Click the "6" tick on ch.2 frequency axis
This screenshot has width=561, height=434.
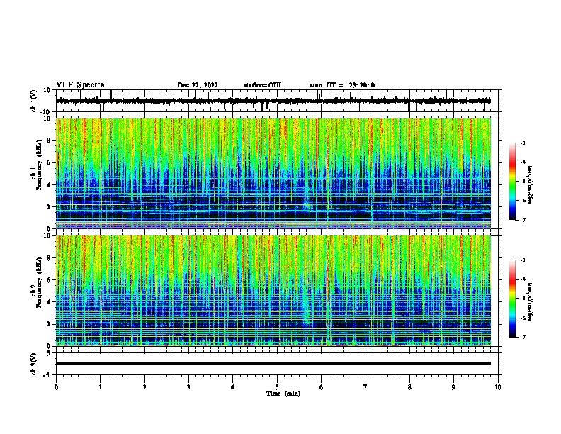point(49,280)
